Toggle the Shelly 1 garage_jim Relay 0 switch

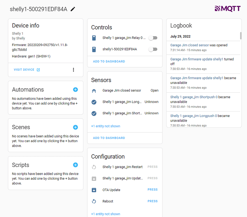(x=153, y=38)
